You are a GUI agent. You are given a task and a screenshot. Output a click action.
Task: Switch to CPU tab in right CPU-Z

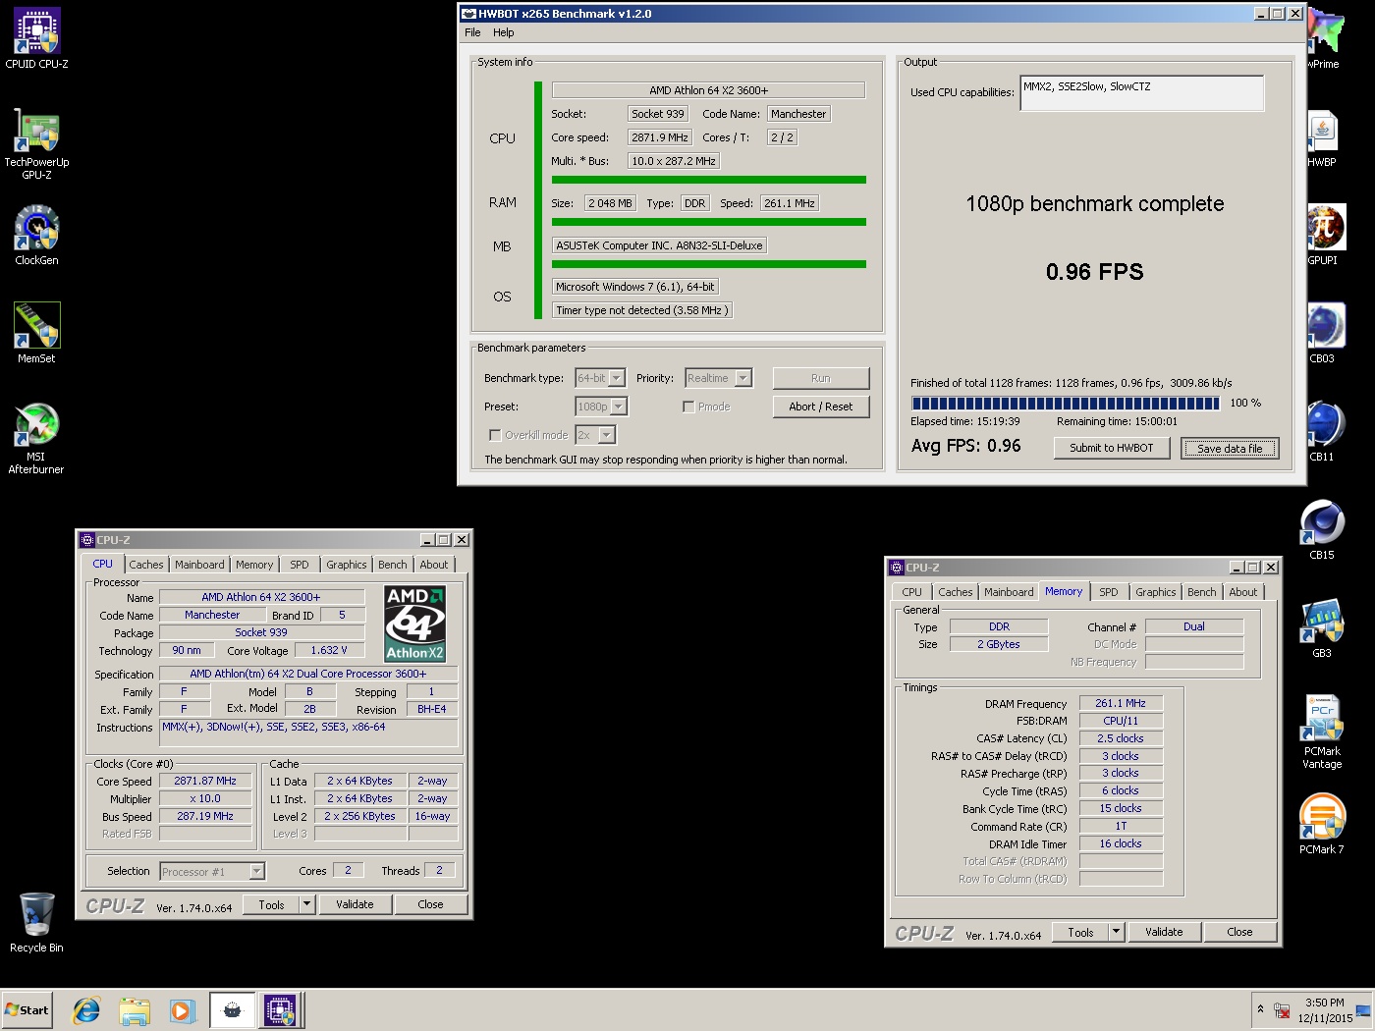912,592
